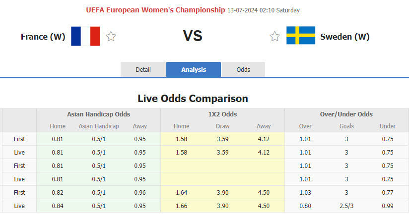The width and height of the screenshot is (409, 215).
Task: Select the 4.50 away odds in last row
Action: [x=264, y=206]
